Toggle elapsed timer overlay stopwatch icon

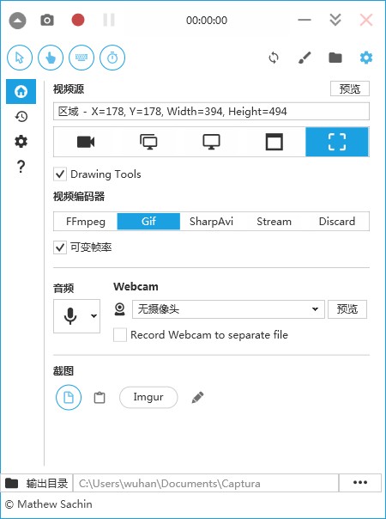(x=112, y=58)
